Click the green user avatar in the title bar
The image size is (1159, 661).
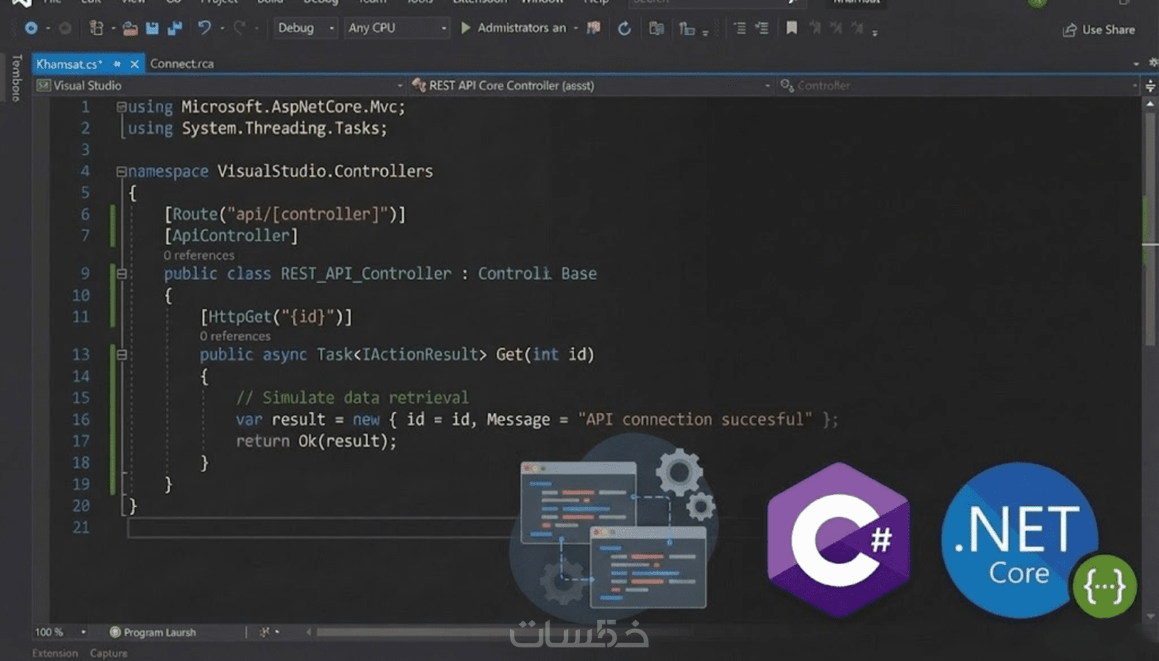[1037, 3]
